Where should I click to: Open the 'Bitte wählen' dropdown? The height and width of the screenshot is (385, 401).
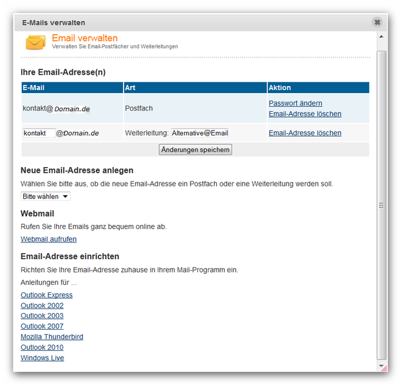coord(46,196)
